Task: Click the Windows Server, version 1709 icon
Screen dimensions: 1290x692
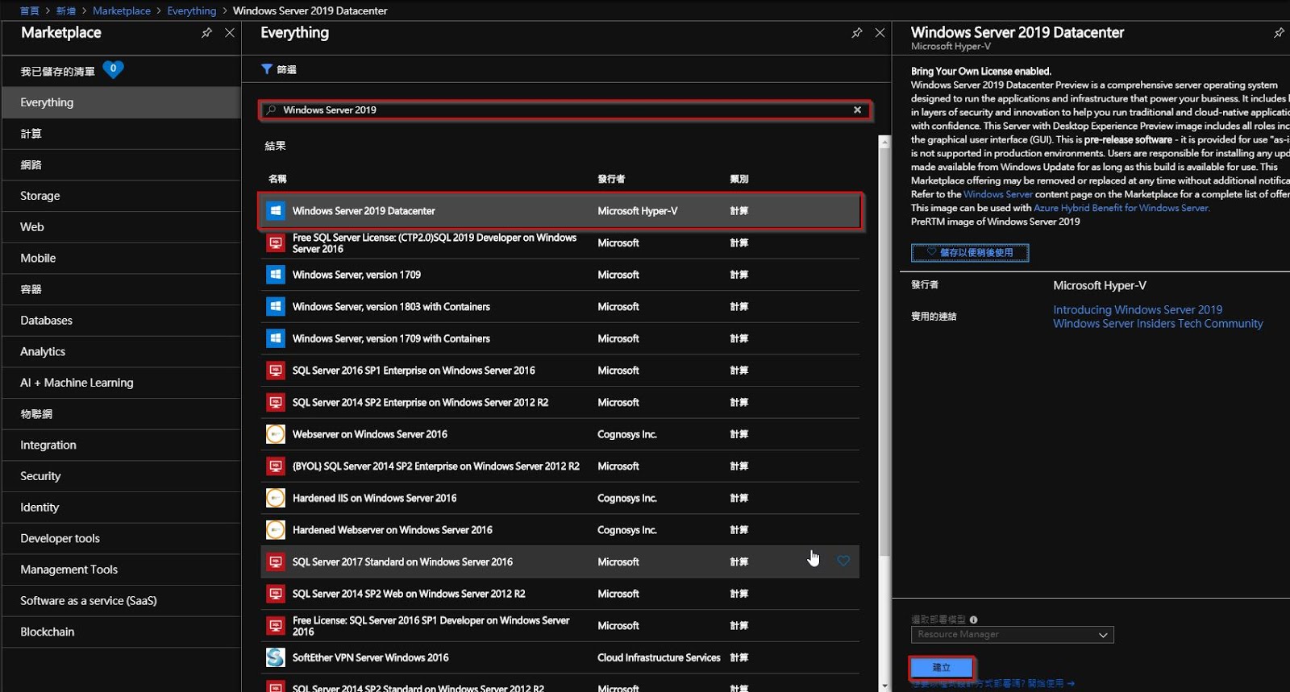Action: pyautogui.click(x=276, y=275)
